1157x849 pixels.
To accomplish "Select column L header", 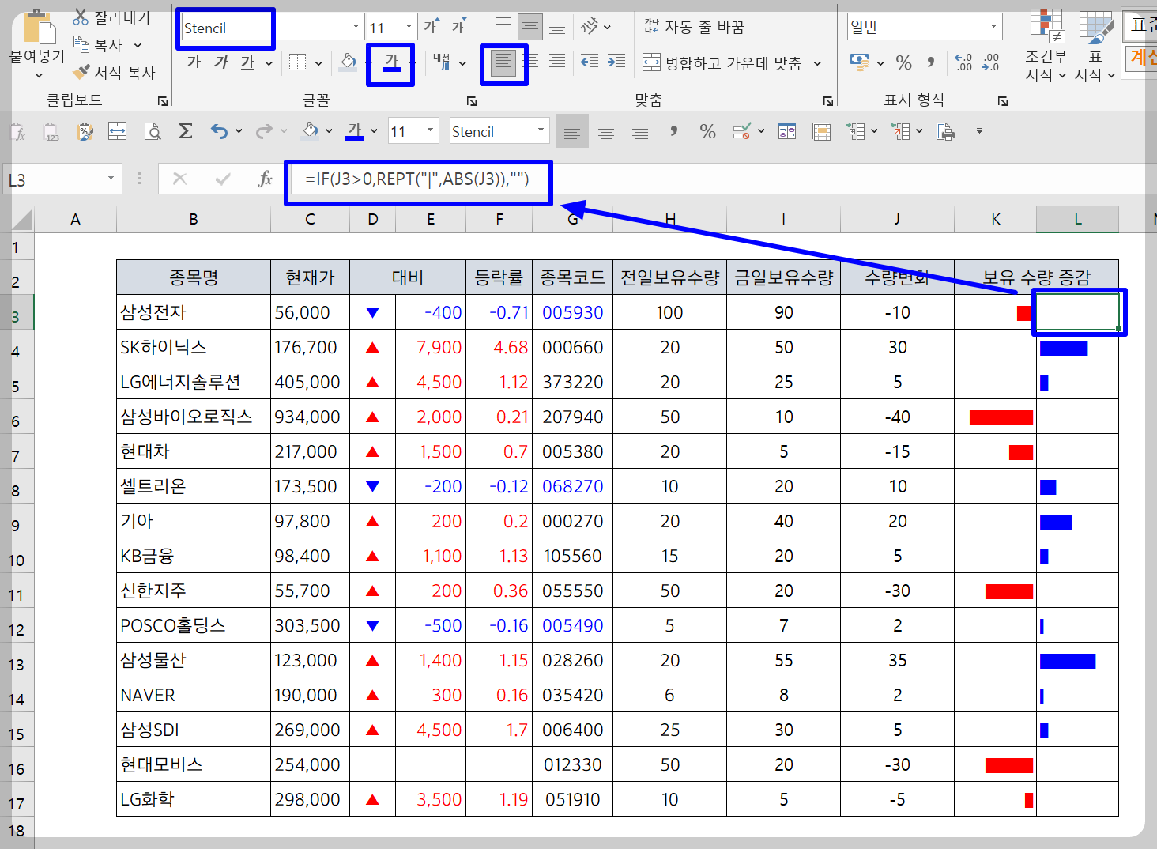I will 1077,219.
